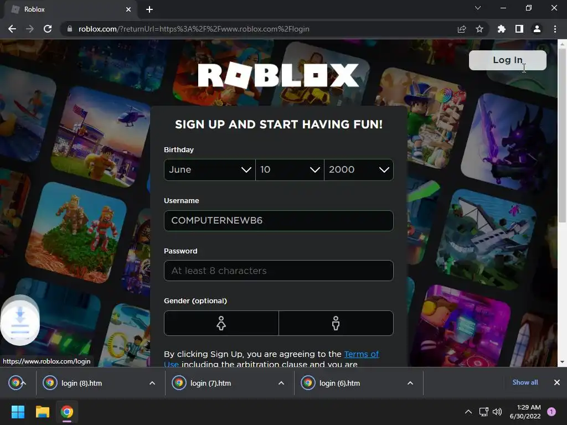This screenshot has height=425, width=567.
Task: Open the Extensions puzzle icon
Action: pyautogui.click(x=501, y=29)
